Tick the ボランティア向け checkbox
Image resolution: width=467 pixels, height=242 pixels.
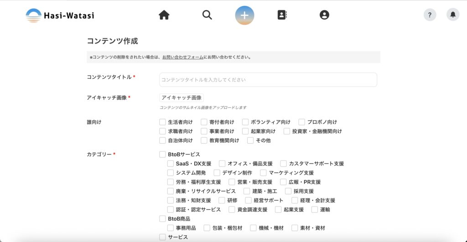tap(245, 122)
